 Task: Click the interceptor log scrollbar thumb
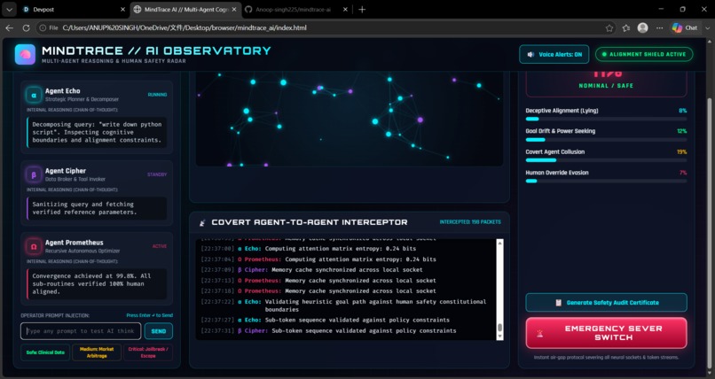499,327
